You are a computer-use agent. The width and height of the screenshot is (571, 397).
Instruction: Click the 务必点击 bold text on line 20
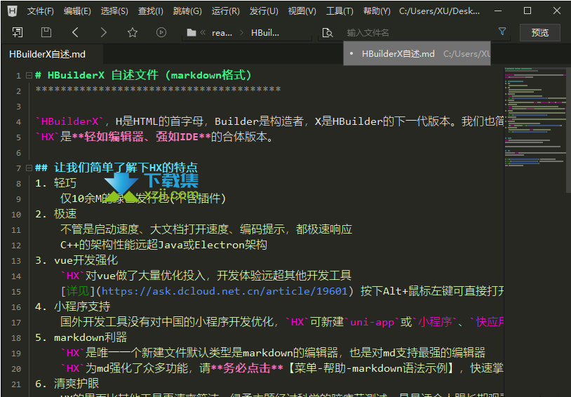coord(247,368)
